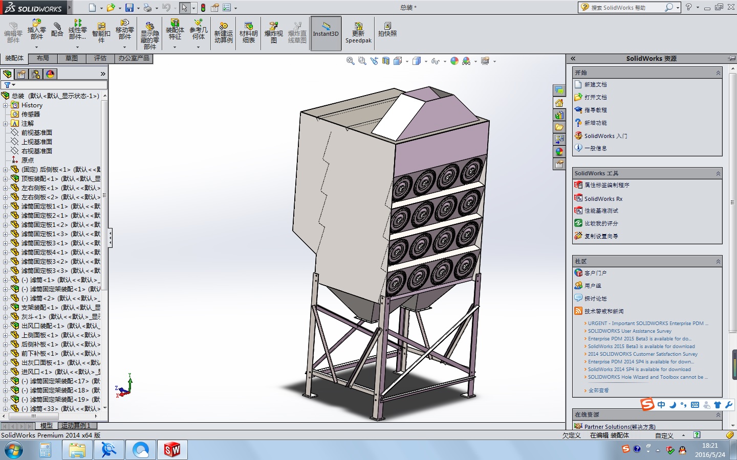Click the Save icon in the top toolbar
This screenshot has width=737, height=460.
click(129, 8)
